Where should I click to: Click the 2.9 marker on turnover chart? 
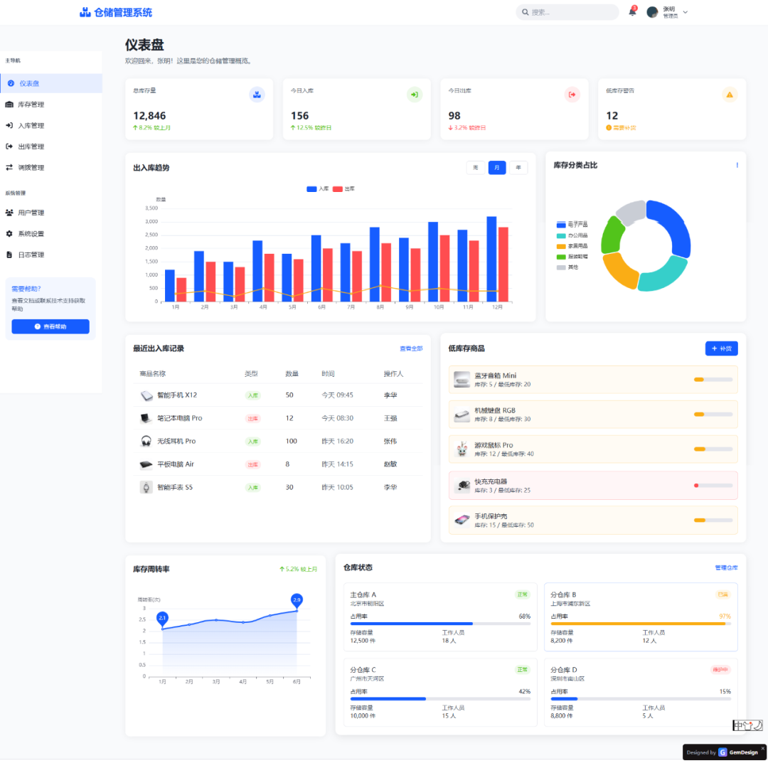[297, 600]
